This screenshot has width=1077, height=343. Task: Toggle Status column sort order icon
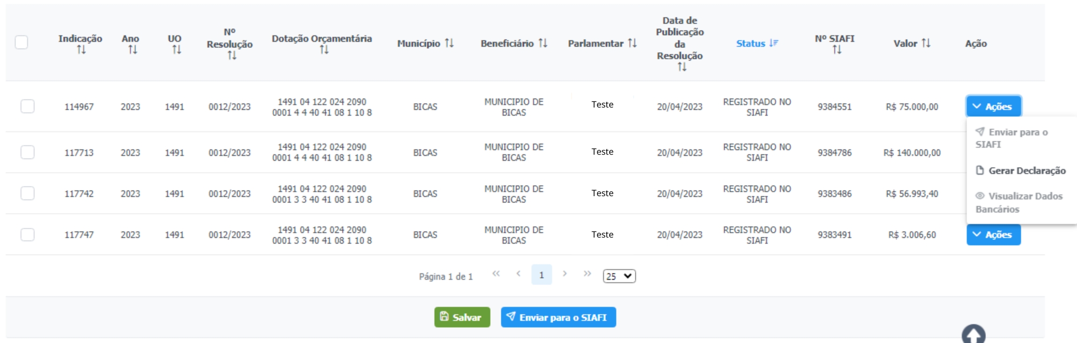pos(774,43)
